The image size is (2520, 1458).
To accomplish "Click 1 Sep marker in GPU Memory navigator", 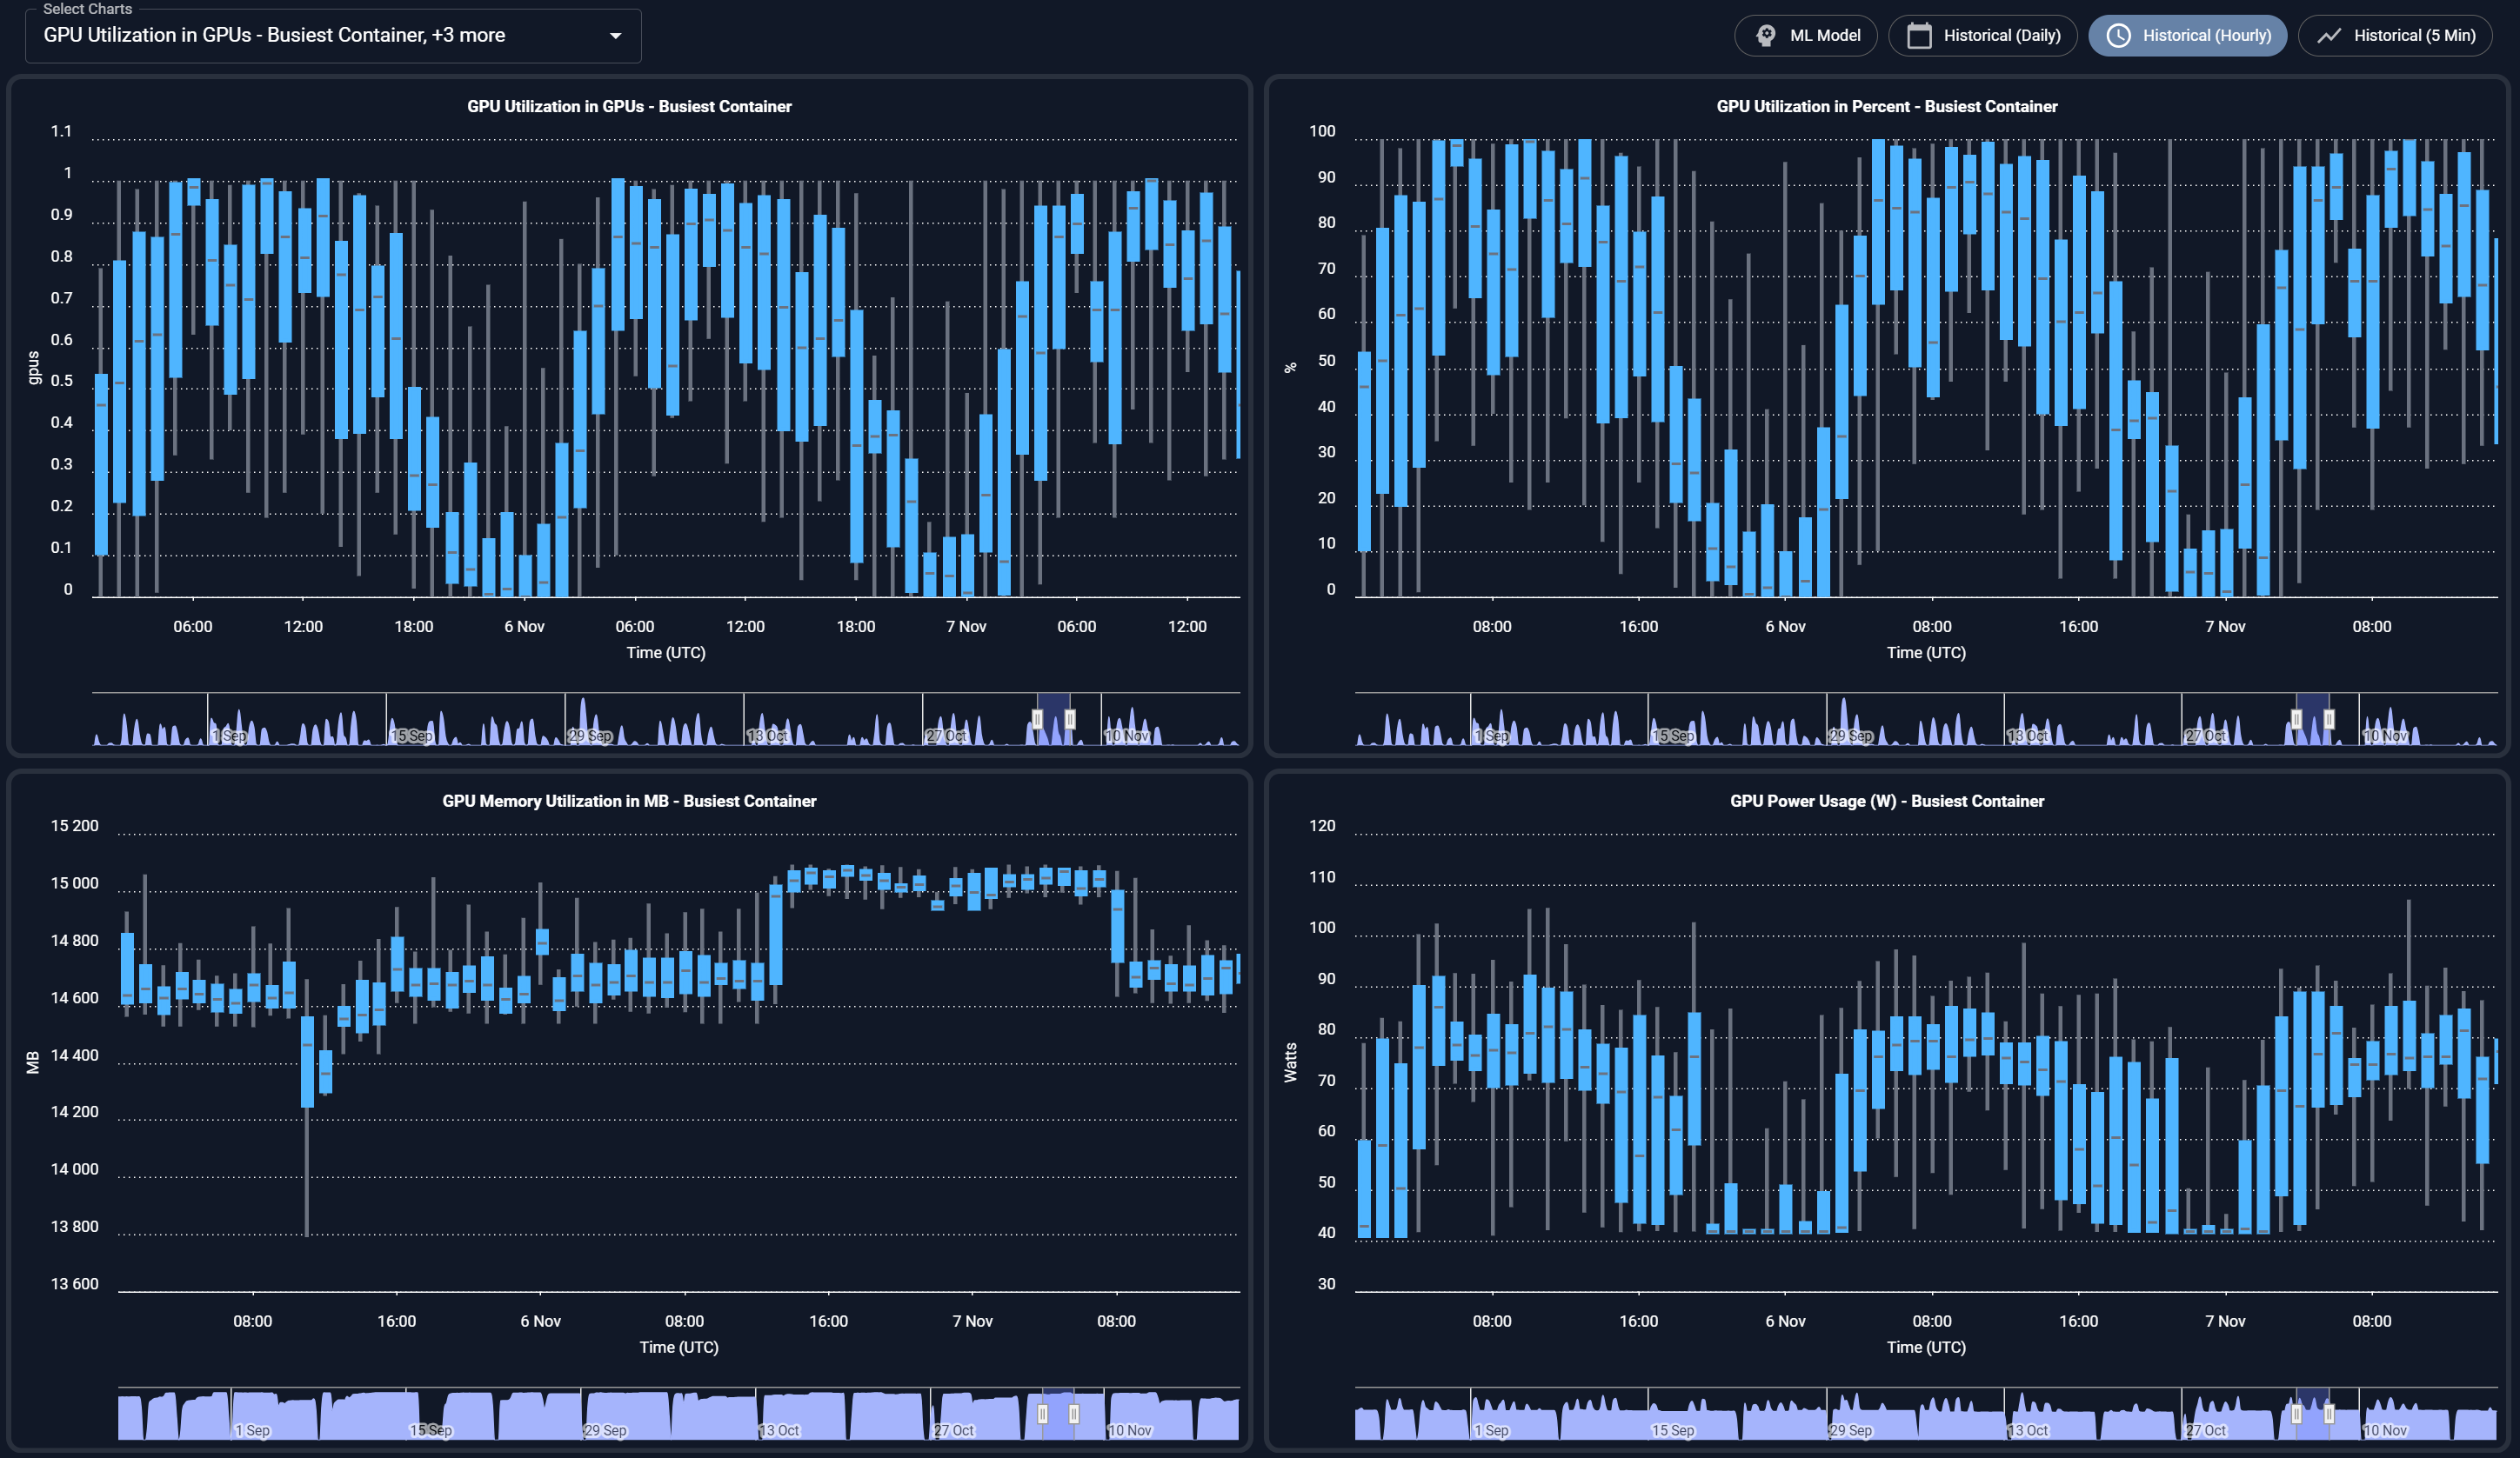I will point(252,1430).
